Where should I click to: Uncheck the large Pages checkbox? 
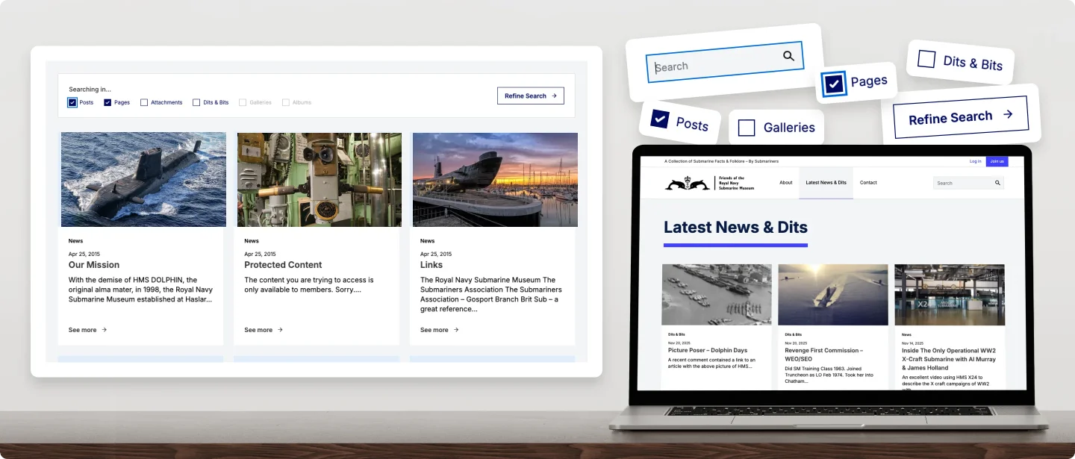[x=835, y=84]
